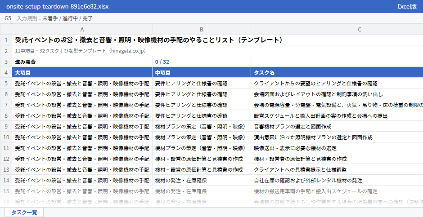The height and width of the screenshot is (217, 423).
Task: Click the G5 cell reference box
Action: click(x=8, y=18)
